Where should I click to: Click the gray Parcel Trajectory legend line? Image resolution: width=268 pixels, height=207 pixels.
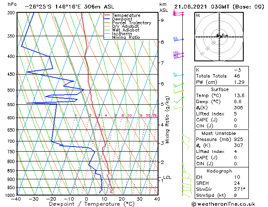(107, 23)
